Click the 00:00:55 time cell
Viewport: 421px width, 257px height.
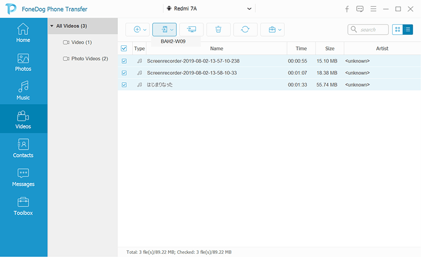click(297, 61)
